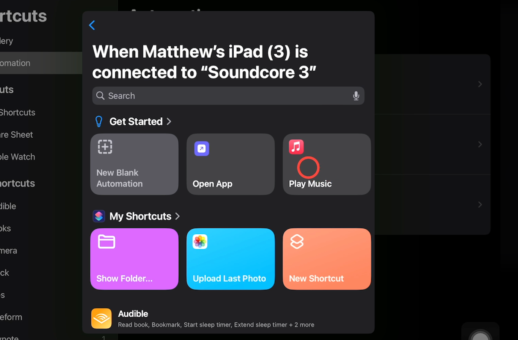Select the Camera entry in the sidebar
This screenshot has height=340, width=518.
(9, 250)
